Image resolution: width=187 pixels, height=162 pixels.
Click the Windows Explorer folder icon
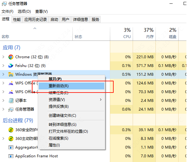click(x=11, y=74)
